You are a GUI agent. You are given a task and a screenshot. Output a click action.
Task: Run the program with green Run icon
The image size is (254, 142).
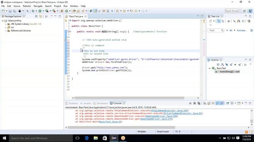tap(40, 11)
